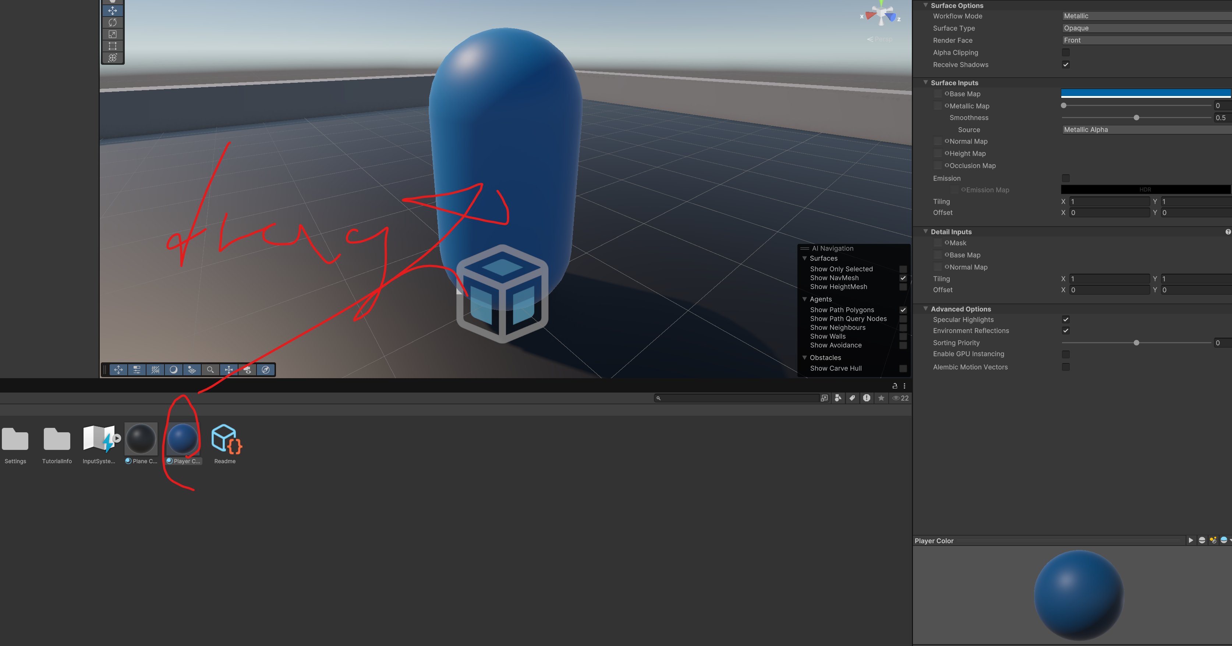Enable GPU Instancing checkbox
Image resolution: width=1232 pixels, height=646 pixels.
[1066, 354]
